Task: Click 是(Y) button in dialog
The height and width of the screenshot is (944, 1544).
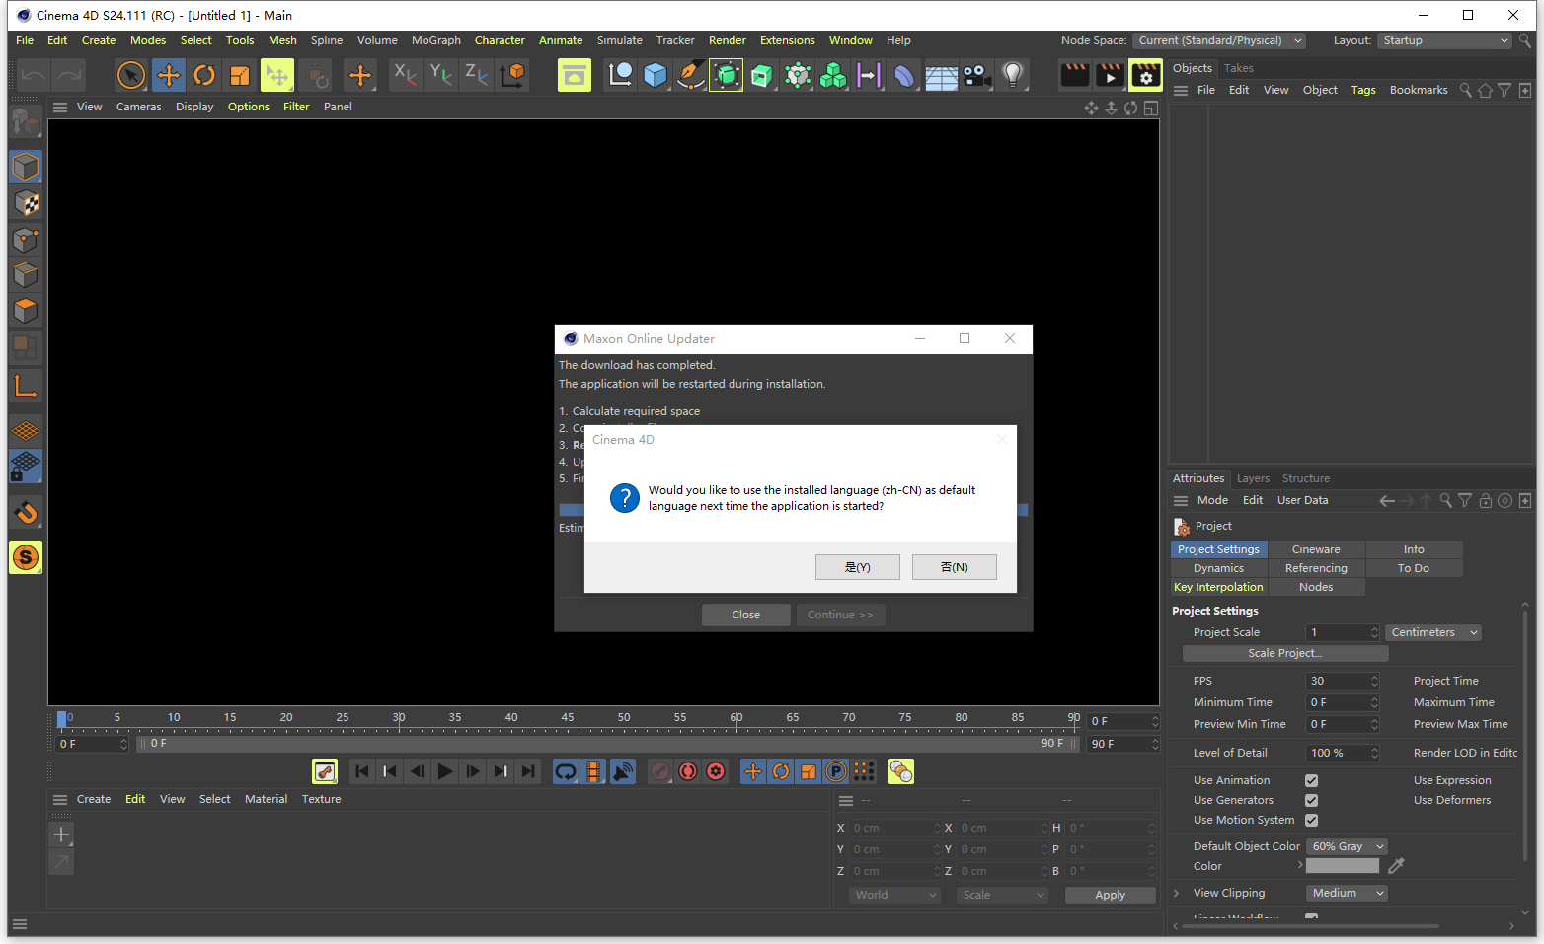Action: [x=858, y=567]
